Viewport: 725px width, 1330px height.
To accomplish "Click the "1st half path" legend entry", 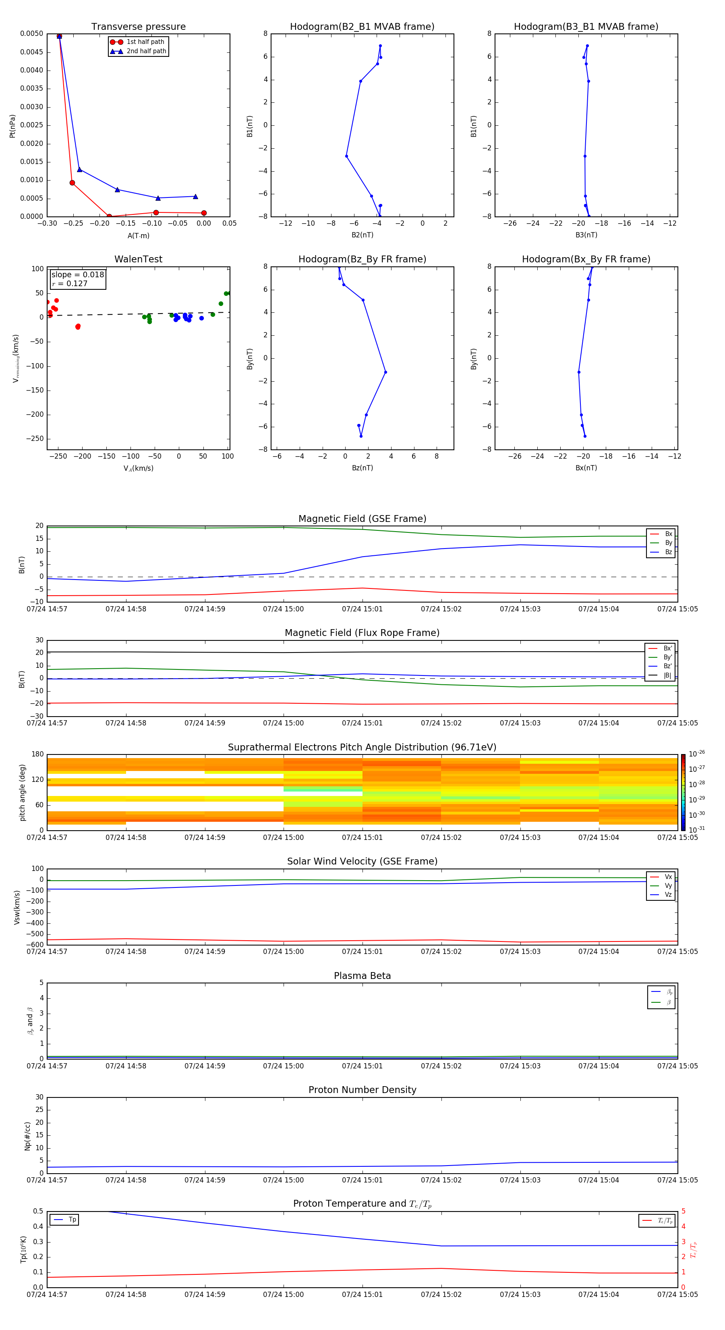I will point(138,42).
